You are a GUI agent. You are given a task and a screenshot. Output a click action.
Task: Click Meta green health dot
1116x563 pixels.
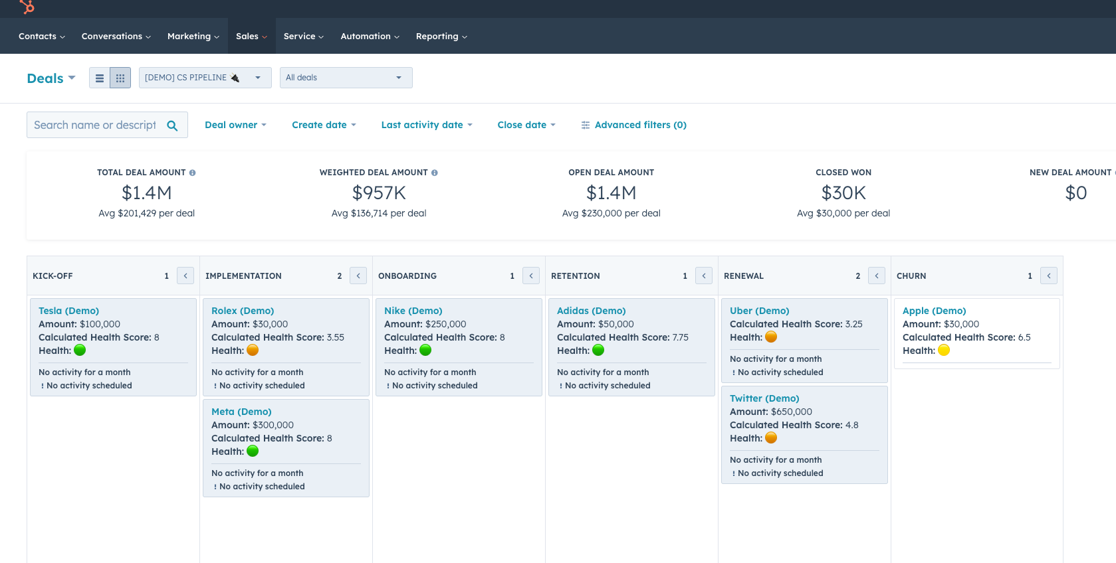click(x=253, y=451)
